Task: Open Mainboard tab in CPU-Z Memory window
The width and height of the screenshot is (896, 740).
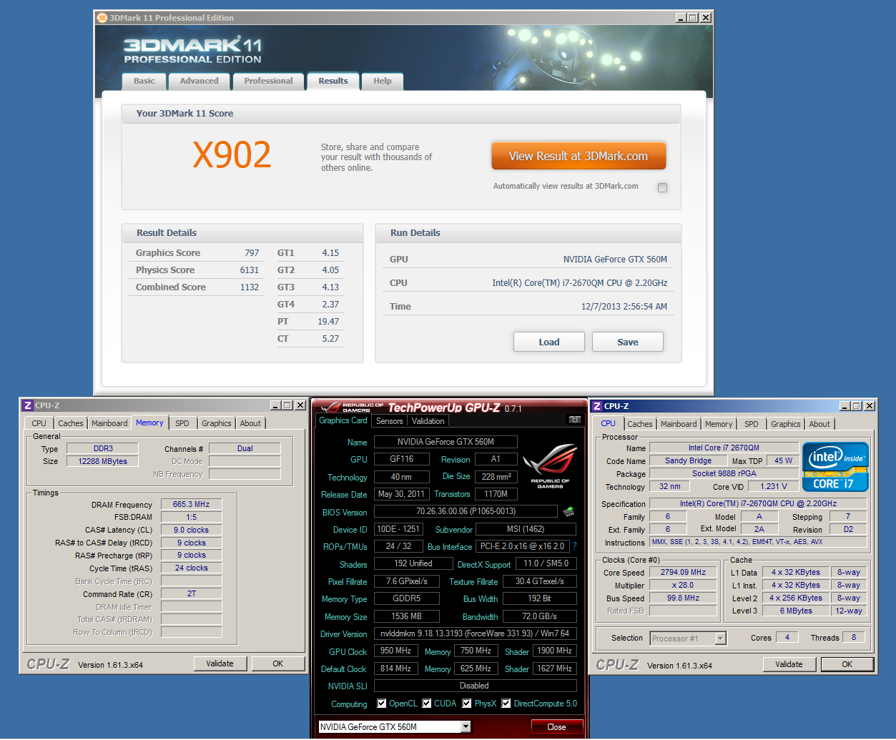Action: click(x=109, y=423)
